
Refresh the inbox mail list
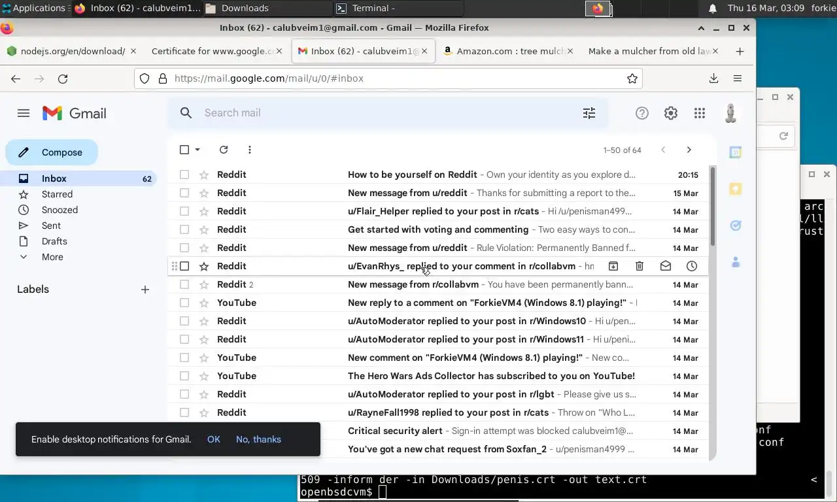click(x=224, y=150)
